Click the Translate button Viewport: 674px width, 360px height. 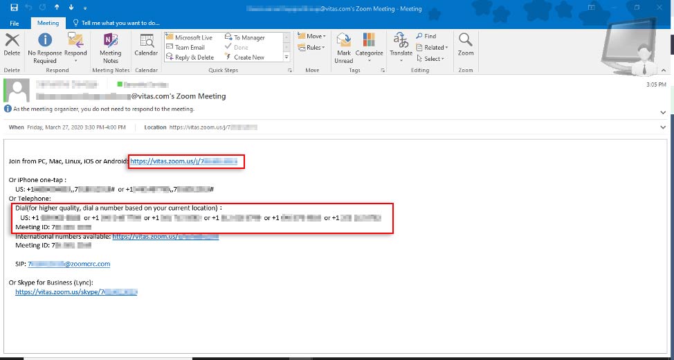click(401, 48)
